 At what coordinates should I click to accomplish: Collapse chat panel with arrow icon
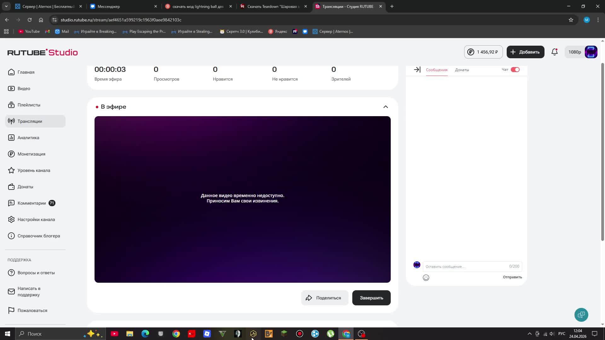[417, 70]
